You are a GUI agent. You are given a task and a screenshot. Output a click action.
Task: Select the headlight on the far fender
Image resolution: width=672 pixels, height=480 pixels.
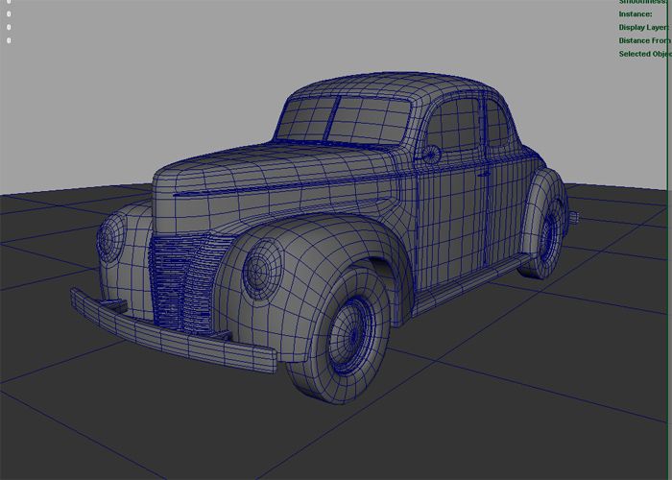coord(110,238)
